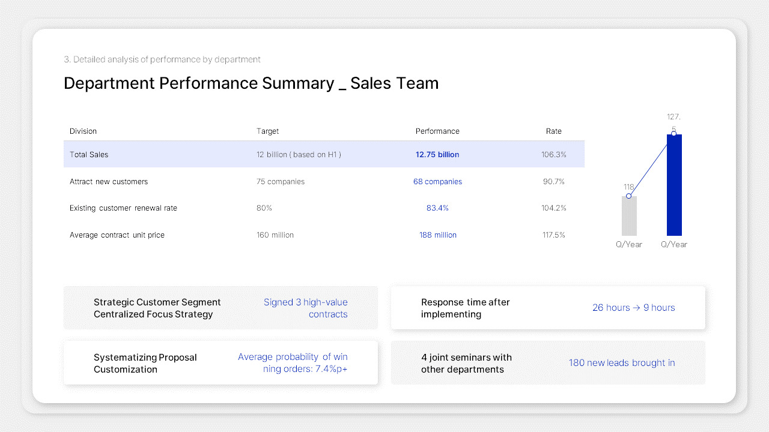Open the slide title for editing
Viewport: 769px width, 432px height.
coord(251,83)
